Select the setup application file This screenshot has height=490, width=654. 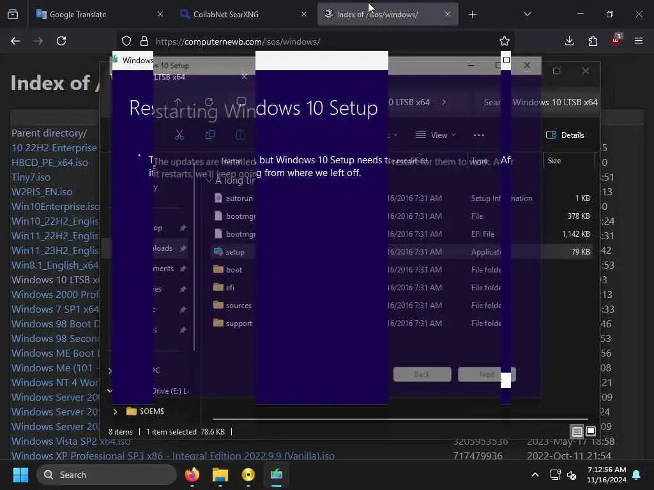tap(401, 251)
